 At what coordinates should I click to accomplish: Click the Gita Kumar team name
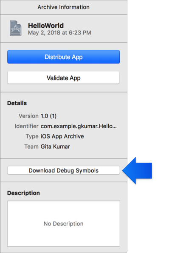pos(55,147)
